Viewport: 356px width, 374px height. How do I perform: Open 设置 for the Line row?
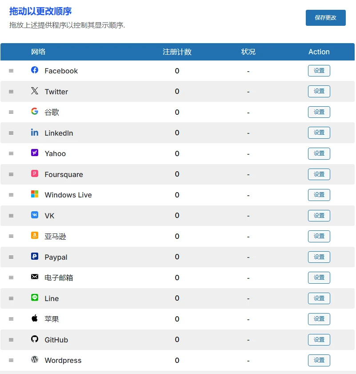click(x=319, y=298)
